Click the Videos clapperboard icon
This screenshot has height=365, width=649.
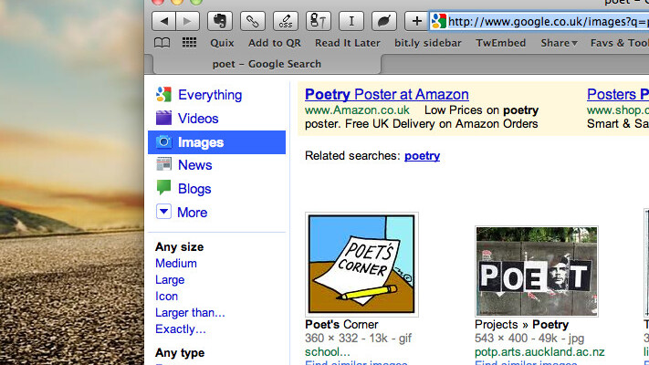point(163,118)
